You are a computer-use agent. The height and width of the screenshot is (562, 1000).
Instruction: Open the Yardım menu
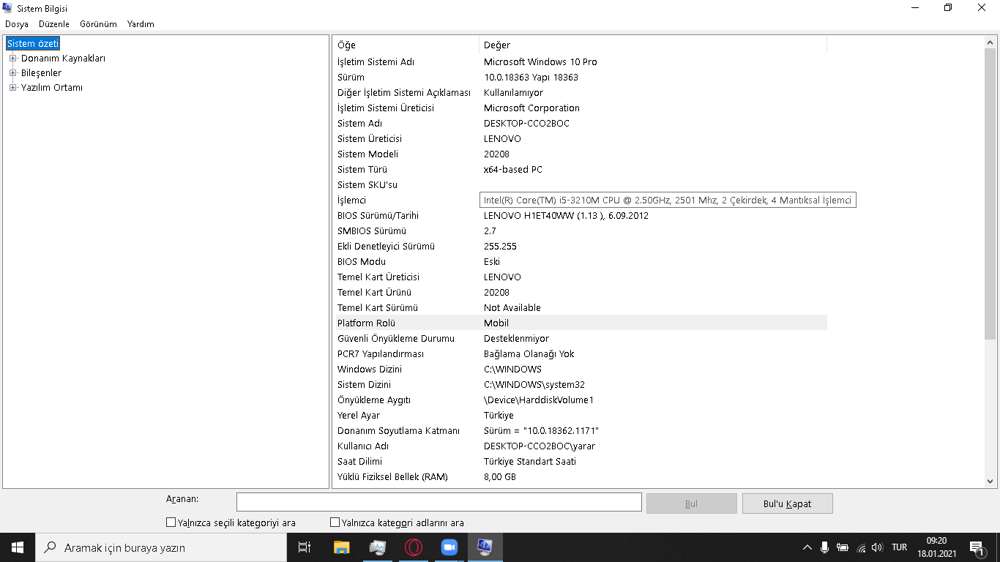pos(141,24)
